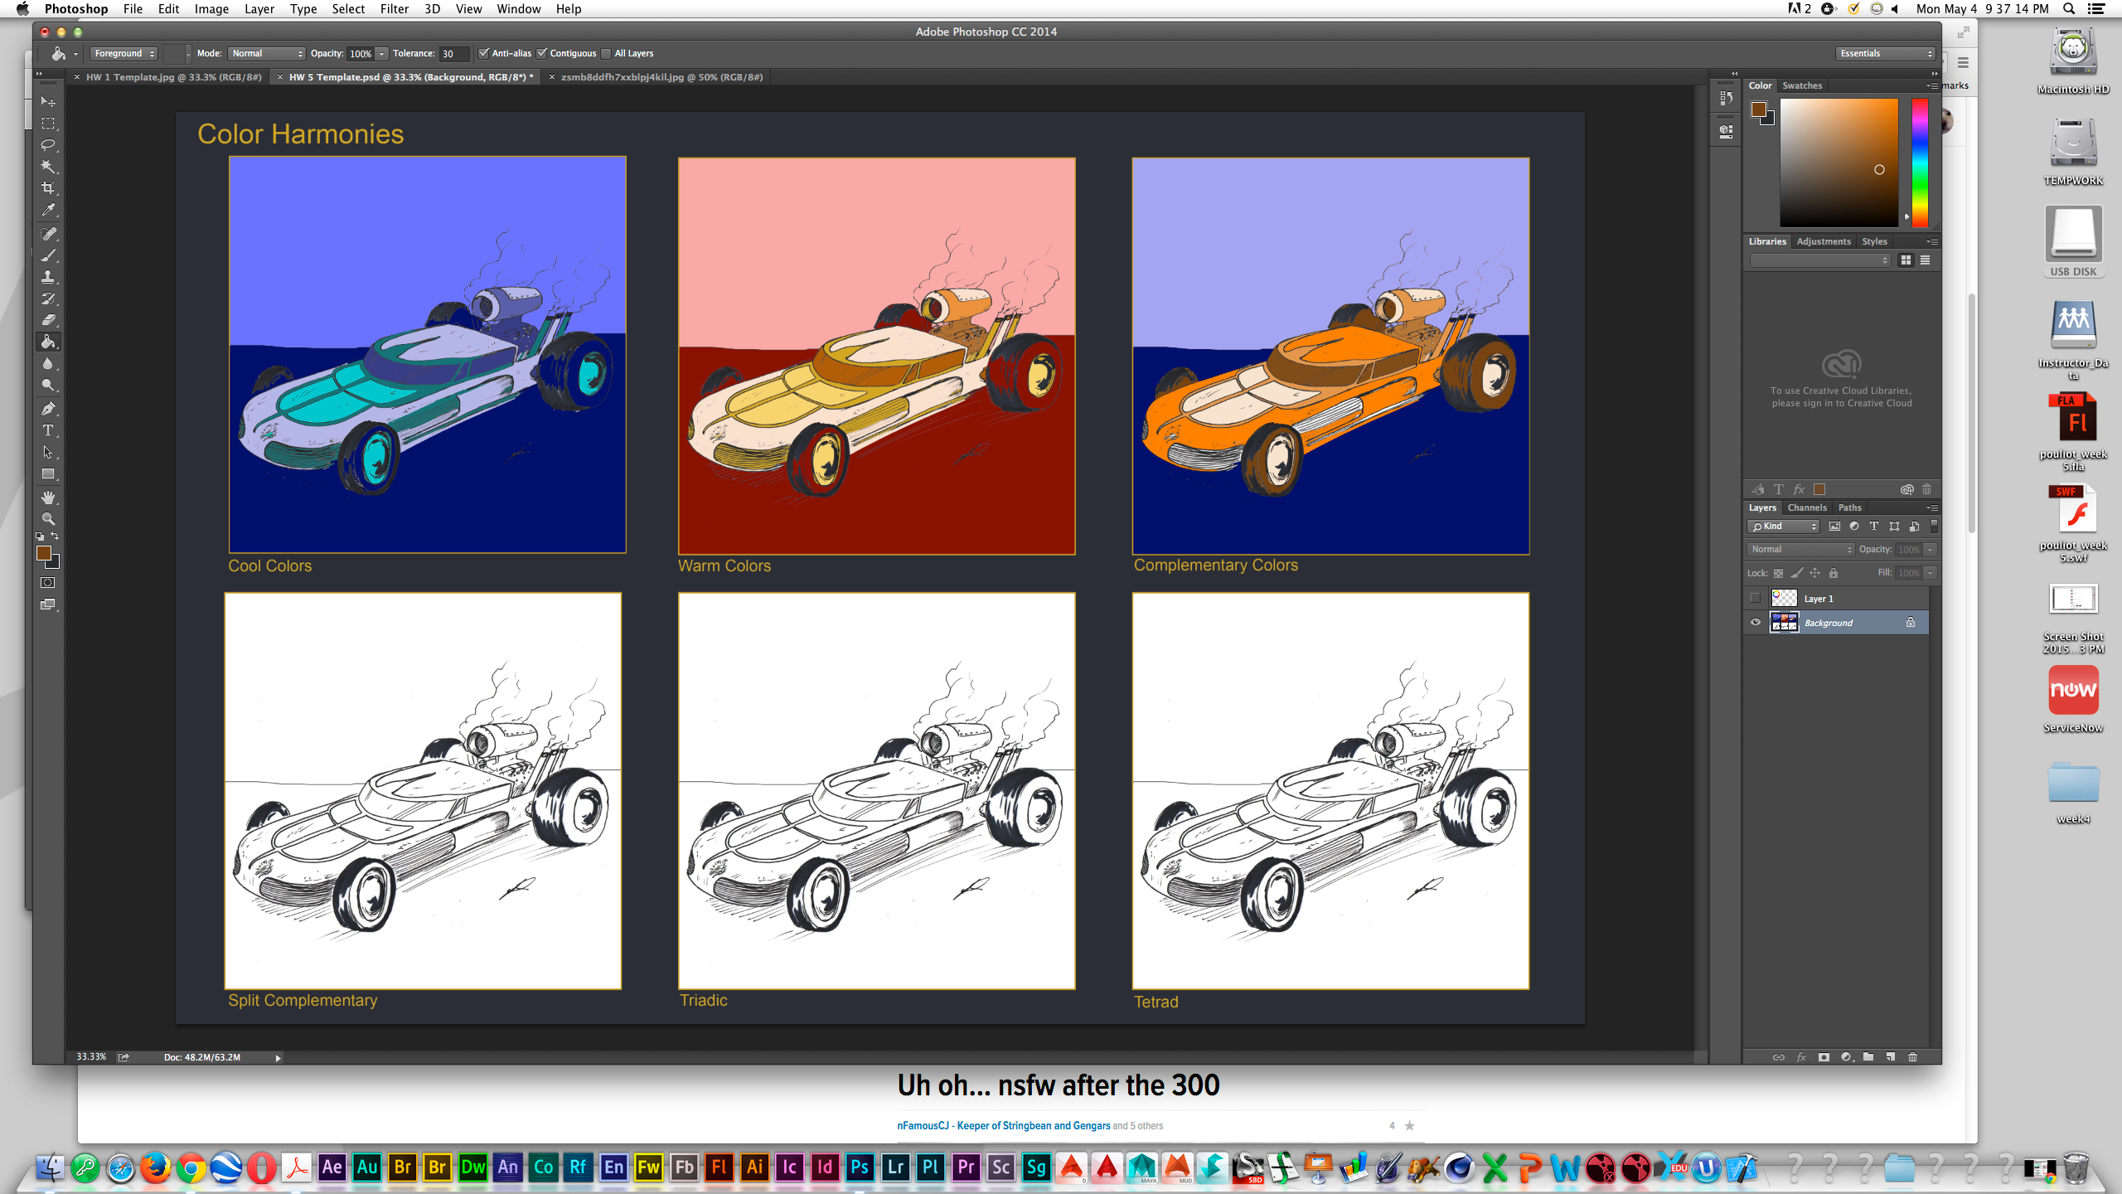Toggle Quick Mask mode
This screenshot has height=1194, width=2122.
click(x=48, y=583)
